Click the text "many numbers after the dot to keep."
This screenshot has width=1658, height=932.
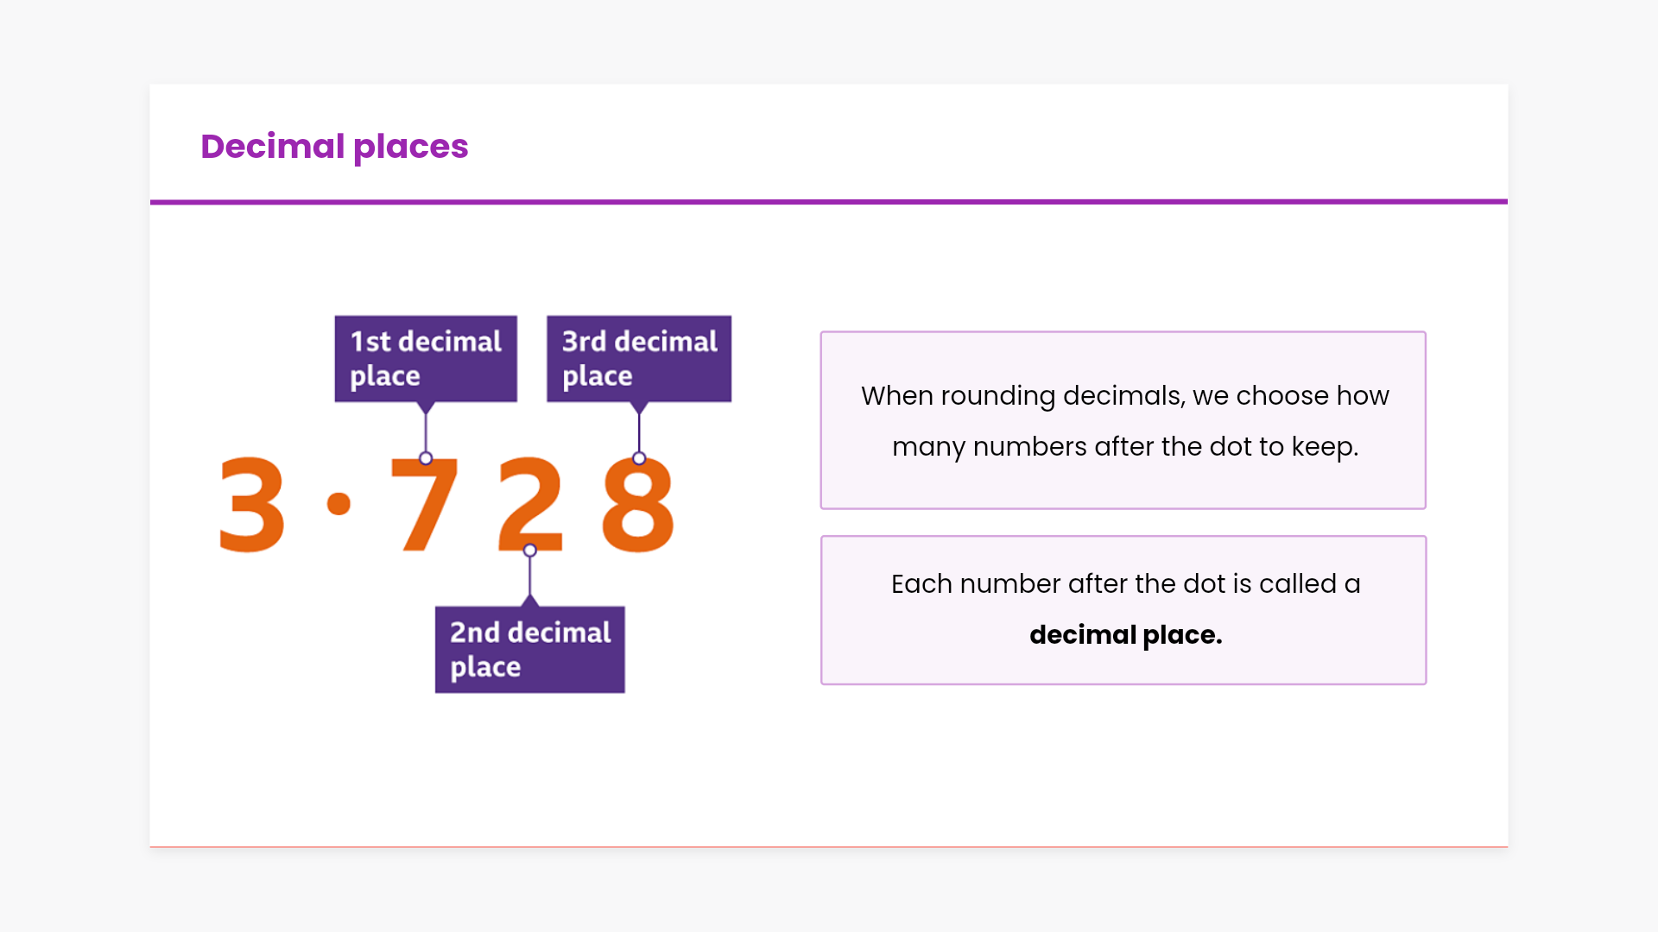[1124, 447]
